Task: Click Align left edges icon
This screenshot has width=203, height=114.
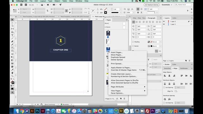Action: pos(165,76)
